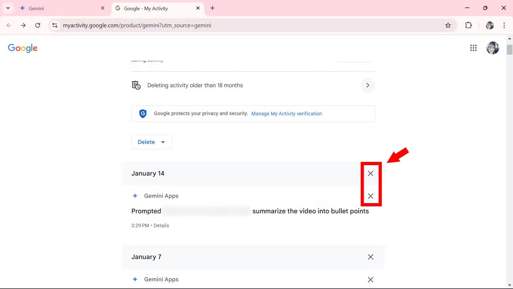Open Deleting activity older than 18 months

(x=253, y=85)
